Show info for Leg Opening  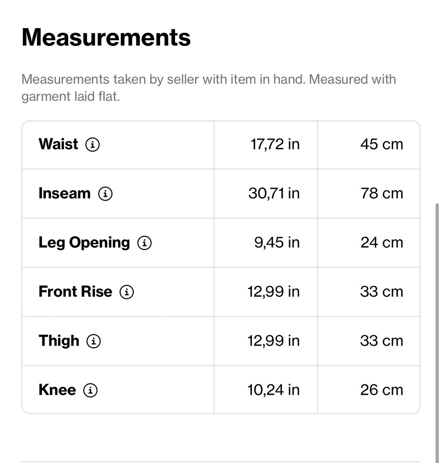tap(145, 243)
